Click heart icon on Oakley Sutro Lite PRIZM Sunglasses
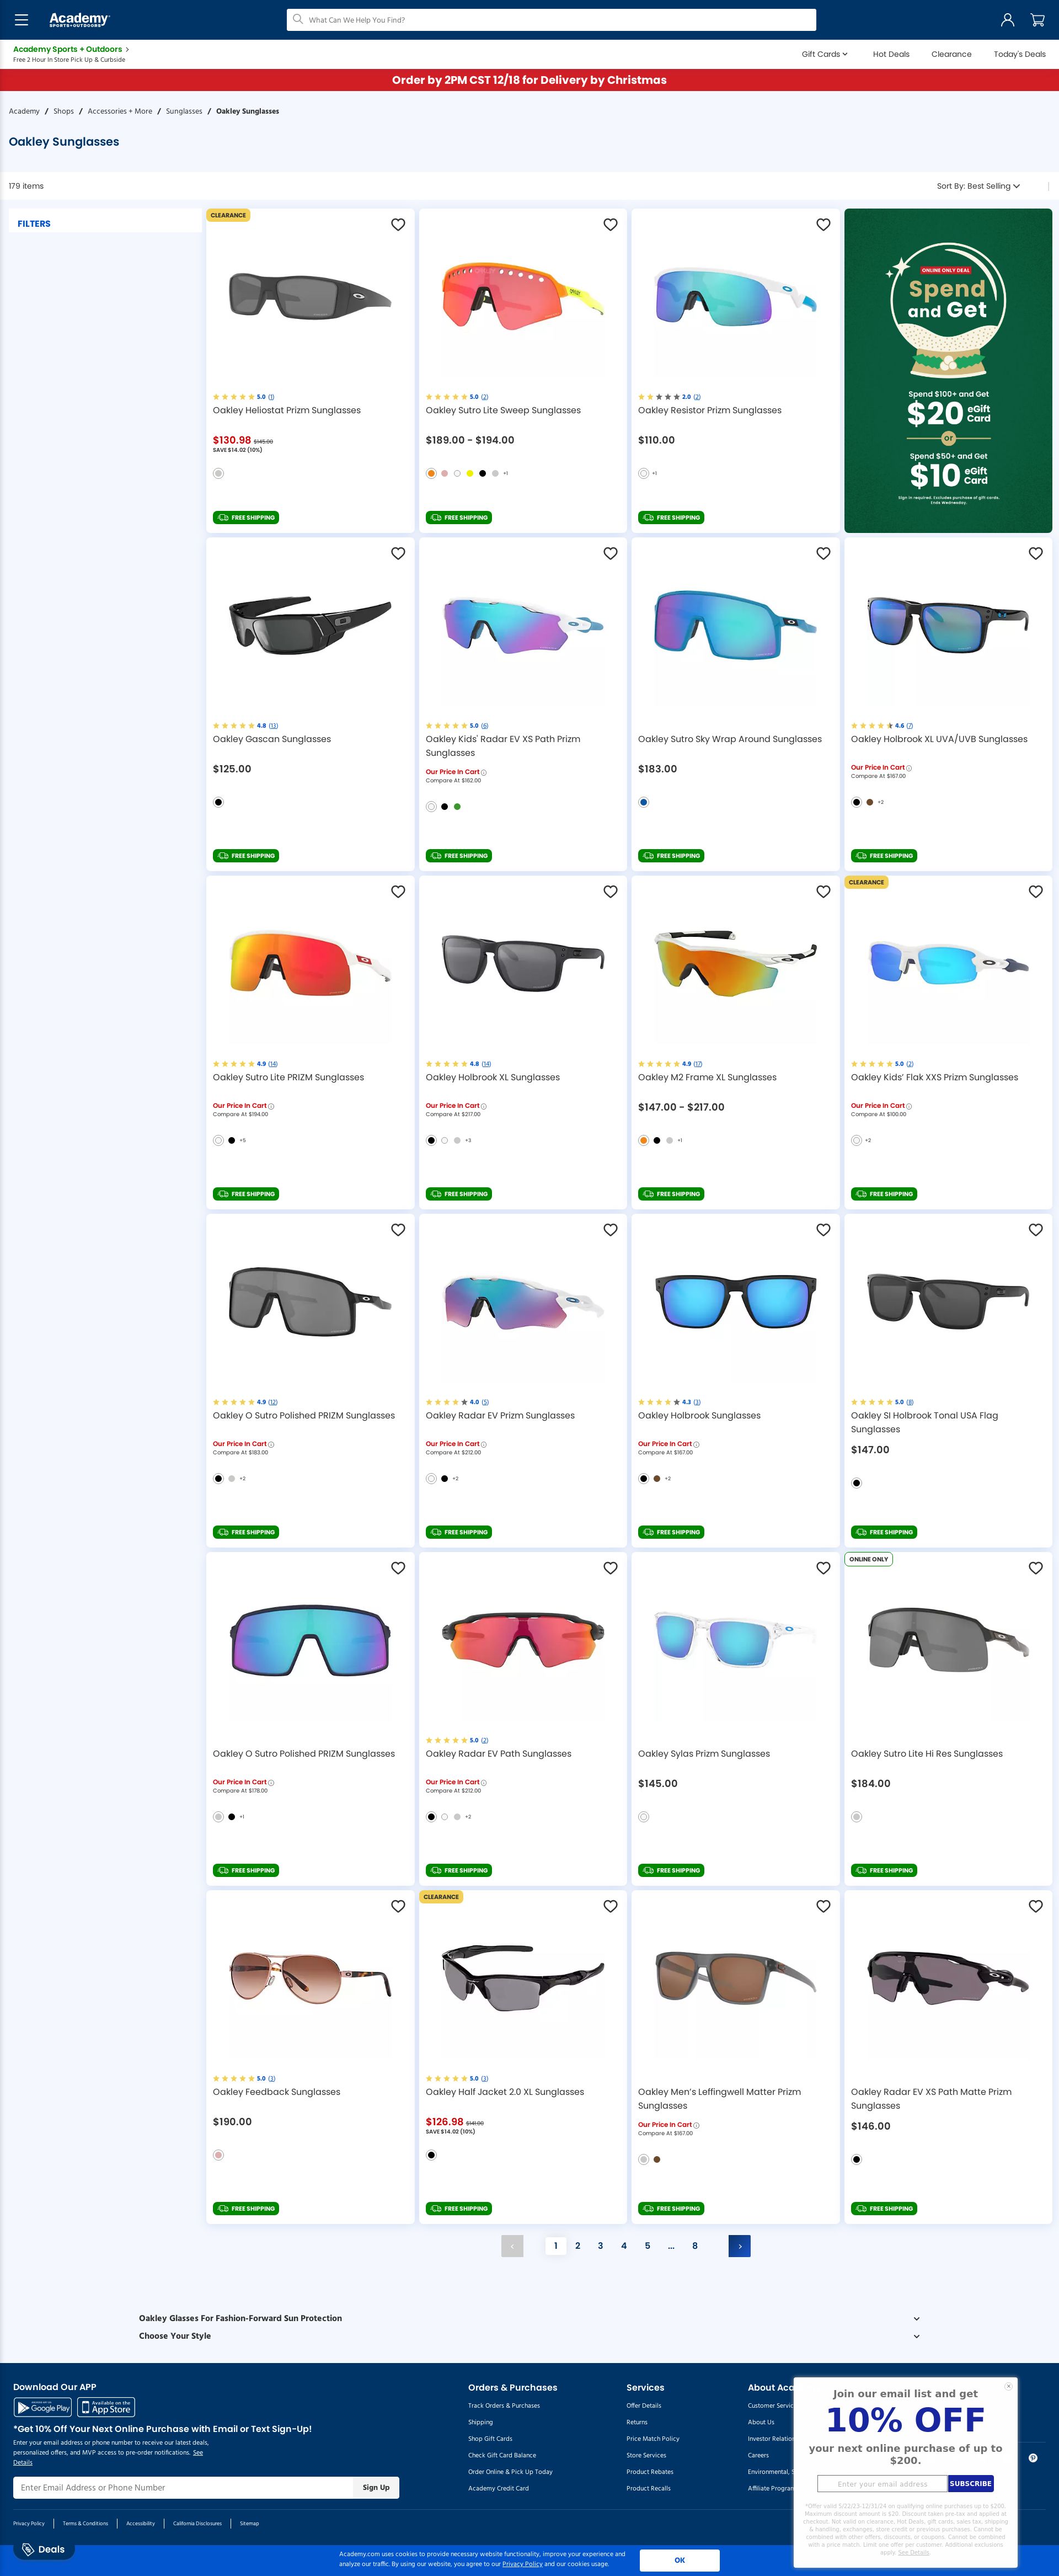 [x=398, y=891]
